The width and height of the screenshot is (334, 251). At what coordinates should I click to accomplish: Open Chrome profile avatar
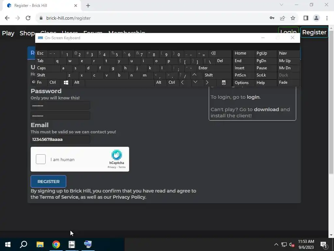(316, 18)
